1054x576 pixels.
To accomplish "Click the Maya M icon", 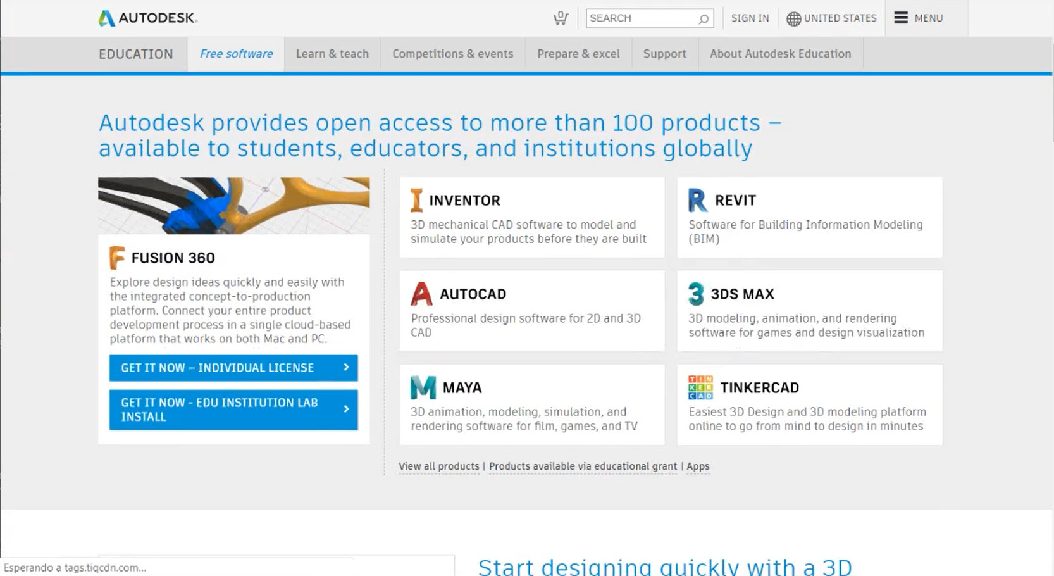I will coord(423,387).
